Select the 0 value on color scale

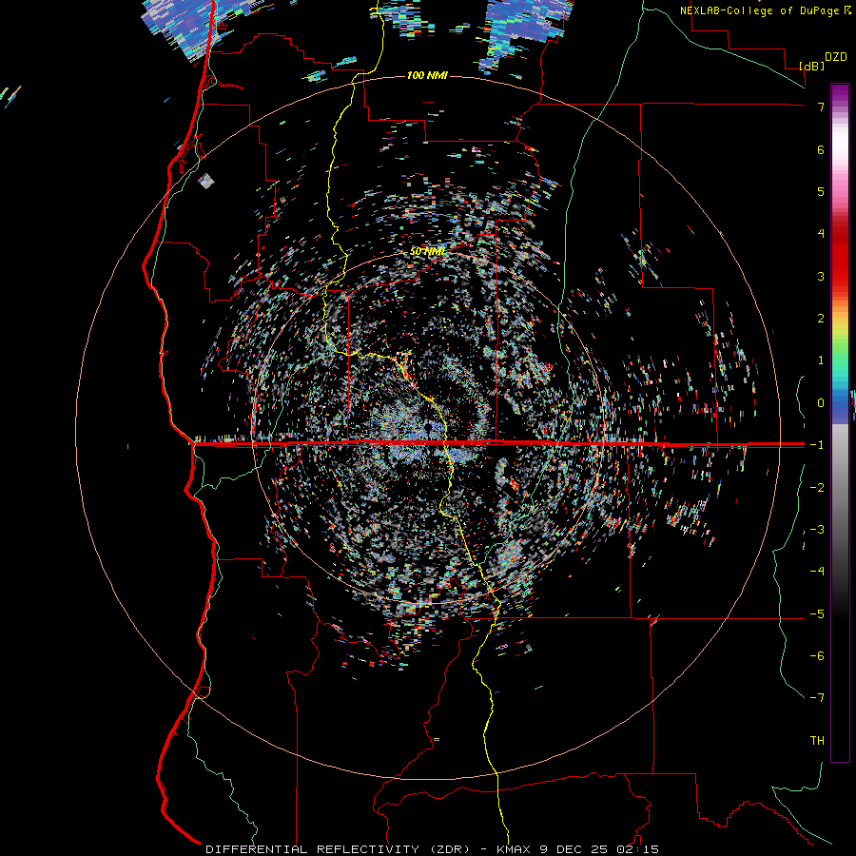pyautogui.click(x=821, y=403)
